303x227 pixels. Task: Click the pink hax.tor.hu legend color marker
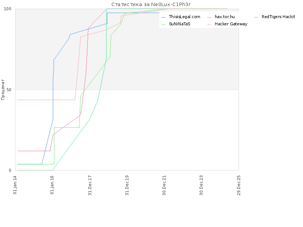click(209, 17)
